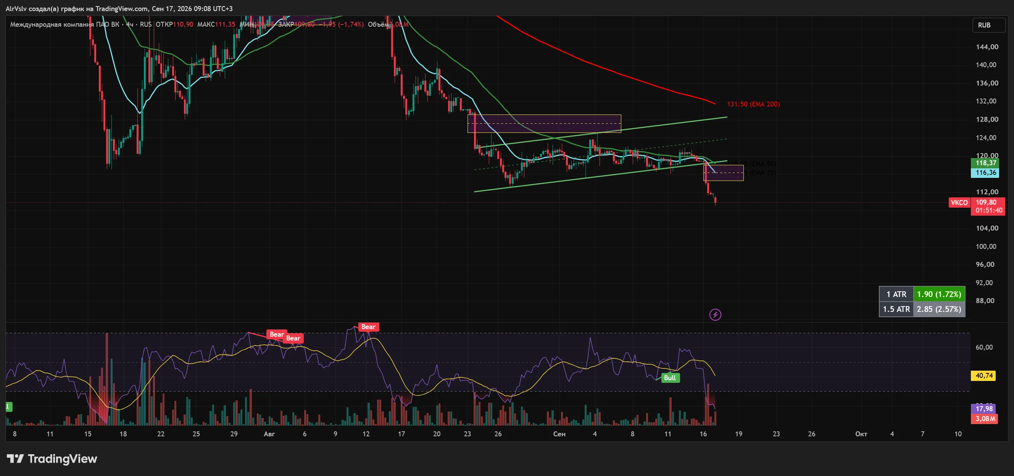Click the 01:51:40 bar countdown timer

pyautogui.click(x=989, y=211)
